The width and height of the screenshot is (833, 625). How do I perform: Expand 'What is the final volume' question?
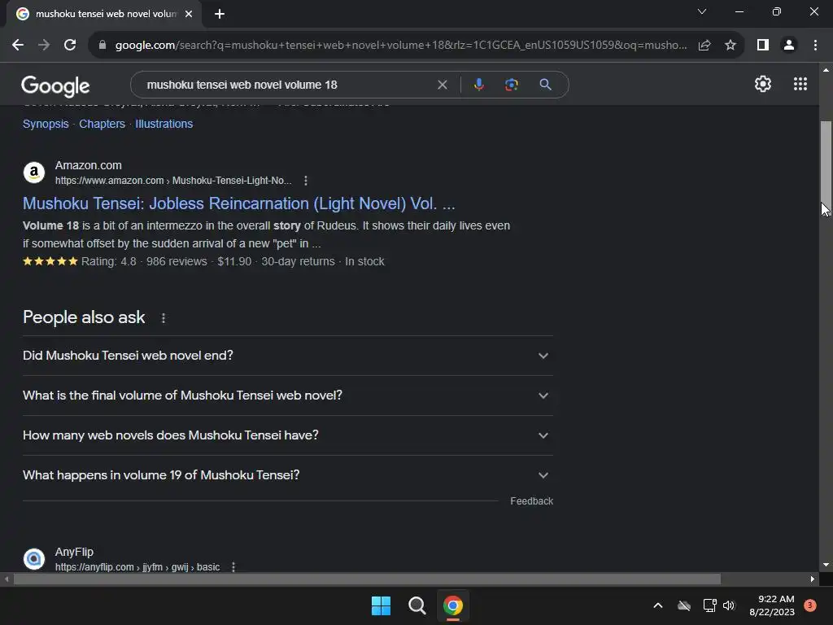coord(288,396)
